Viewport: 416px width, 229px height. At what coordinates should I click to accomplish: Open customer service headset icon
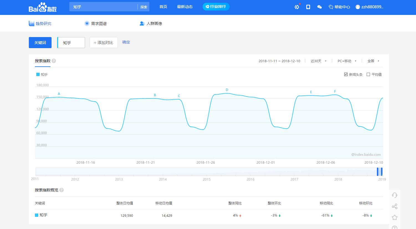395,195
